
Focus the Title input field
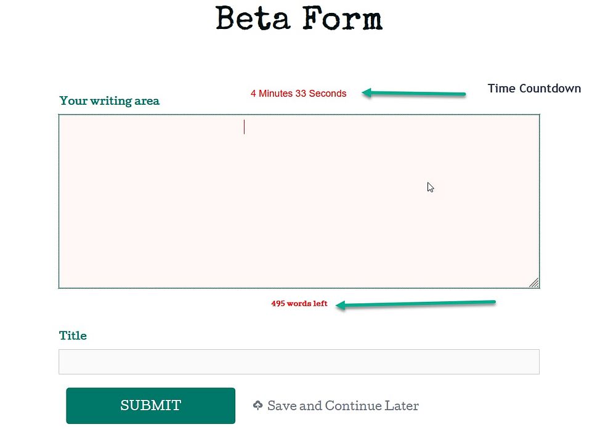299,362
